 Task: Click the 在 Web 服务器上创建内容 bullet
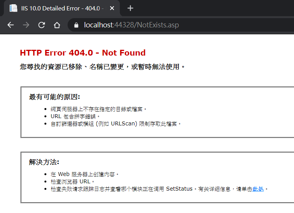85,174
